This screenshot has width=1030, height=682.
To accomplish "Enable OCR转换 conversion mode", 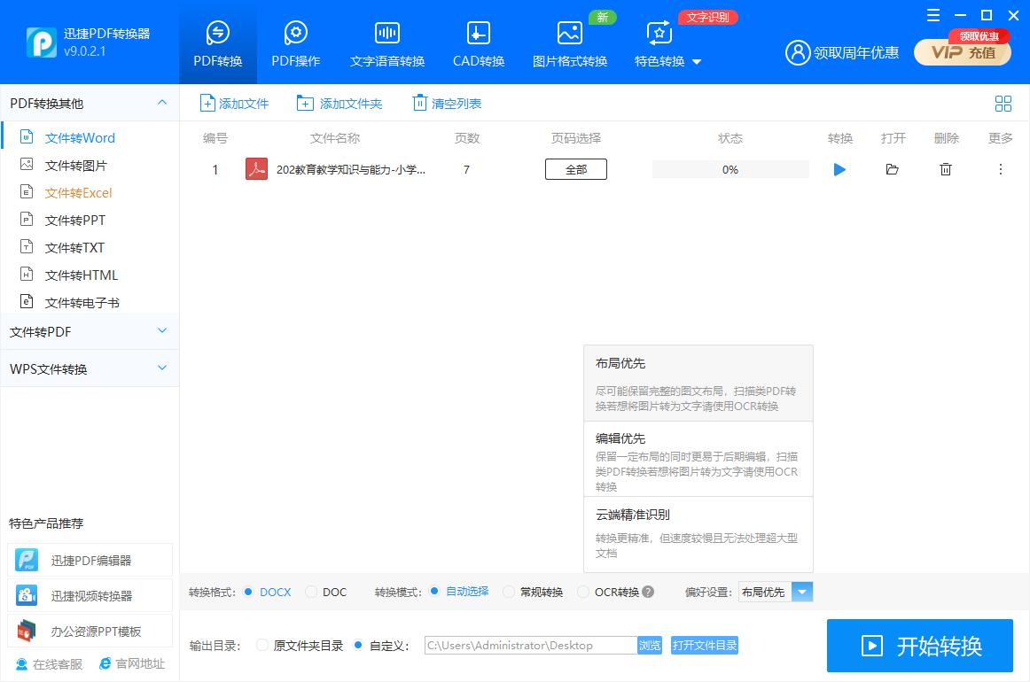I will [x=583, y=592].
